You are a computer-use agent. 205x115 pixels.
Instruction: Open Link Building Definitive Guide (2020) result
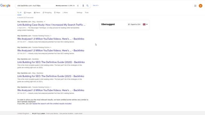51,62
